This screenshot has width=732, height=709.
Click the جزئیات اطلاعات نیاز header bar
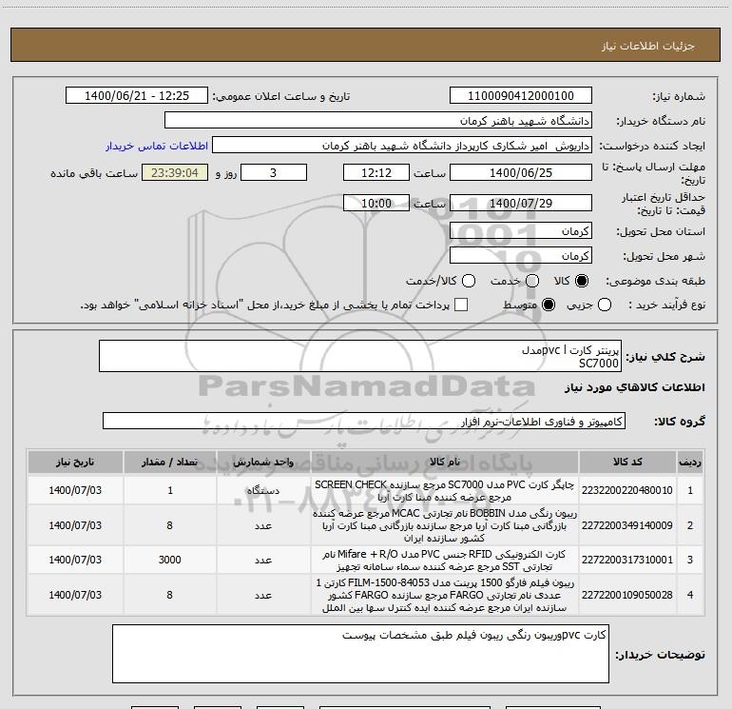click(365, 45)
